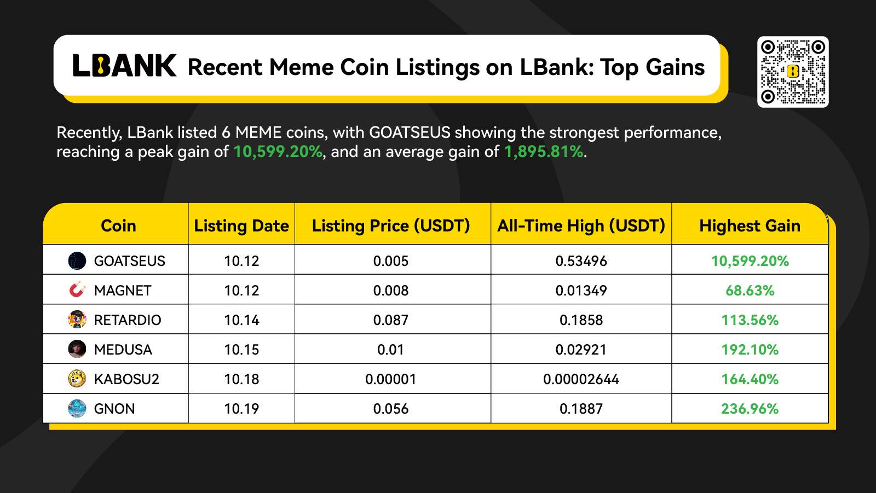The width and height of the screenshot is (876, 493).
Task: Click the 10,599.20% gain in GOATSEUS row
Action: click(x=750, y=261)
